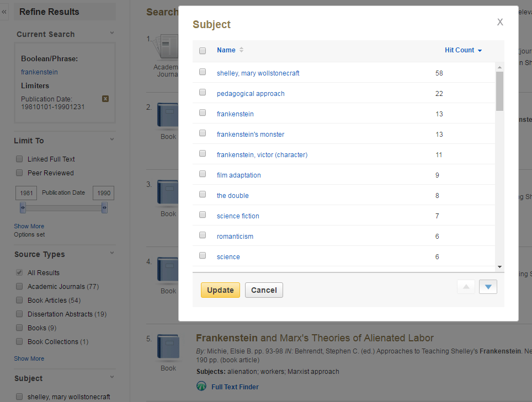The width and height of the screenshot is (532, 402).
Task: Remove the Publication Date limiter
Action: tap(105, 99)
